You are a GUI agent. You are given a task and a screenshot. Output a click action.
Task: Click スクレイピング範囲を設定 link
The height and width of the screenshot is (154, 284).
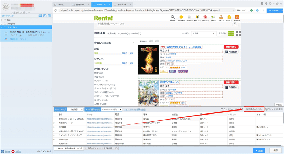(x=135, y=110)
